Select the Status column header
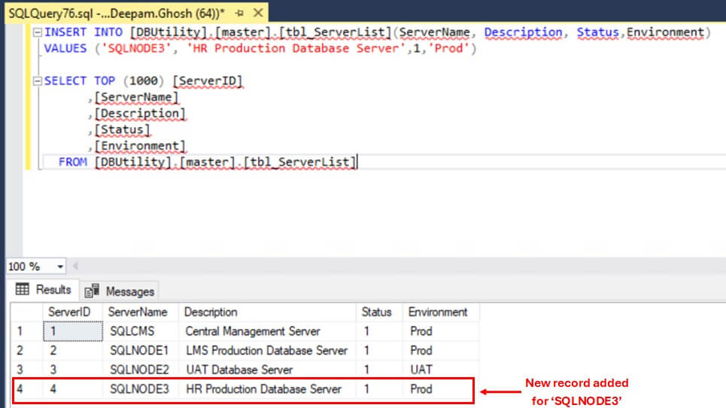 pyautogui.click(x=377, y=312)
